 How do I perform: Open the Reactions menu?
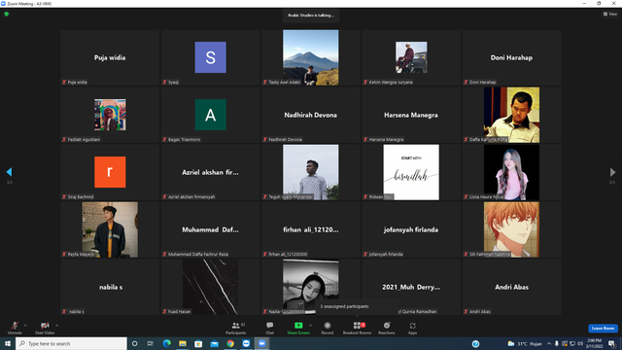(x=387, y=328)
